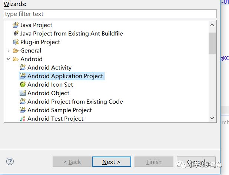Select the General folder icon
This screenshot has width=229, height=175.
coord(16,51)
